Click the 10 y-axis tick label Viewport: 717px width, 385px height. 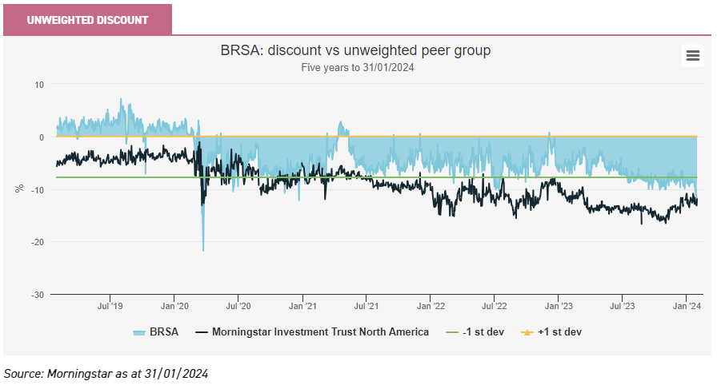[39, 84]
